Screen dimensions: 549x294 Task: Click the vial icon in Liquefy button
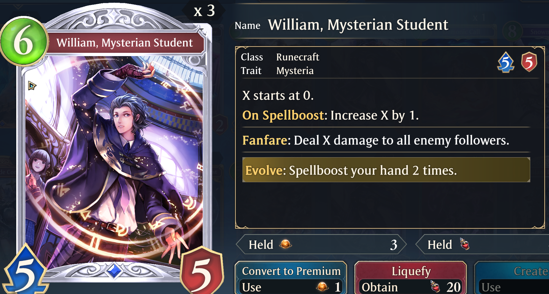(x=435, y=287)
